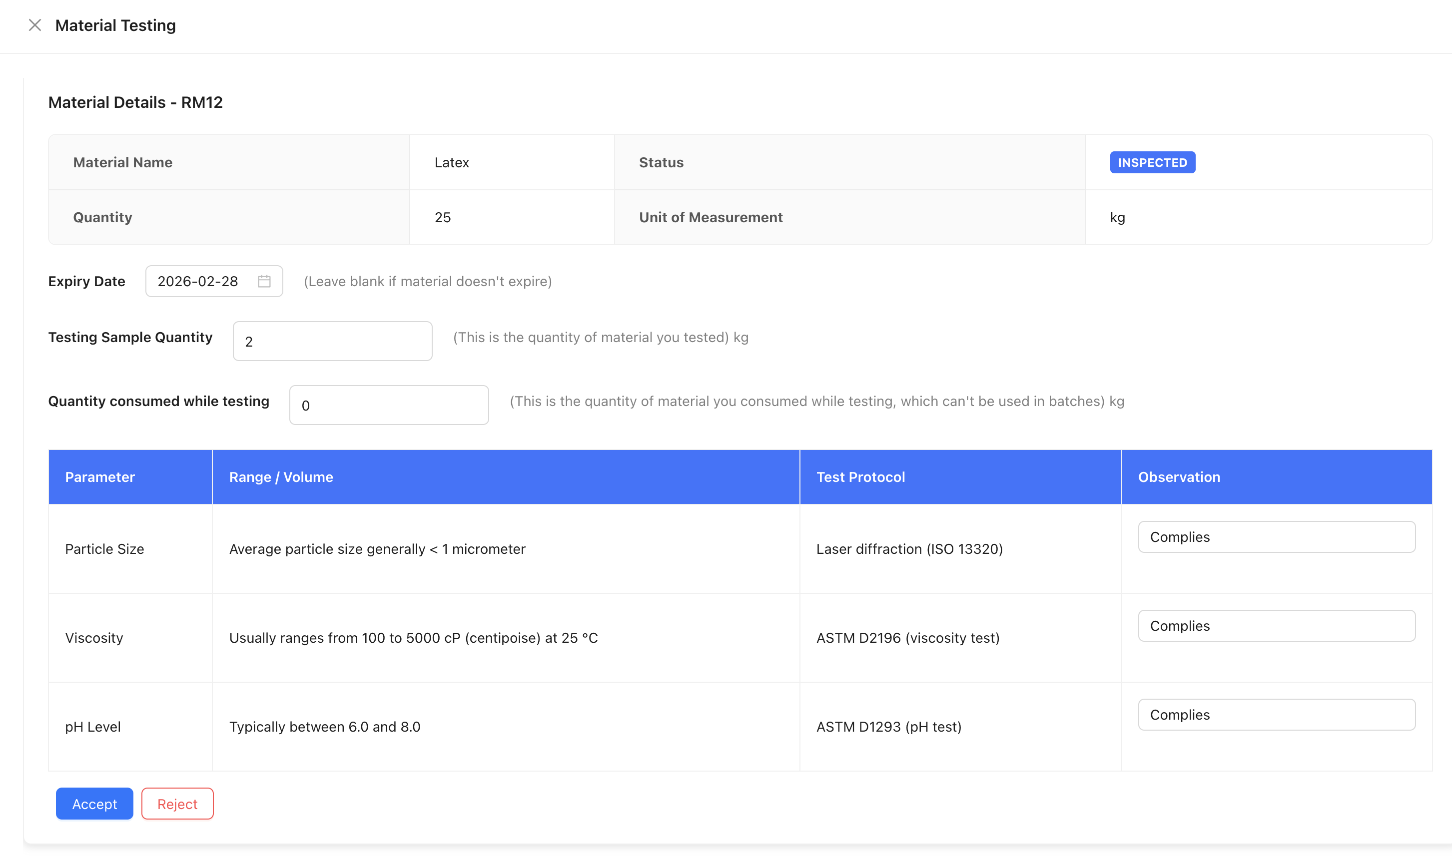Click the Observation column header
This screenshot has width=1452, height=857.
(x=1179, y=477)
